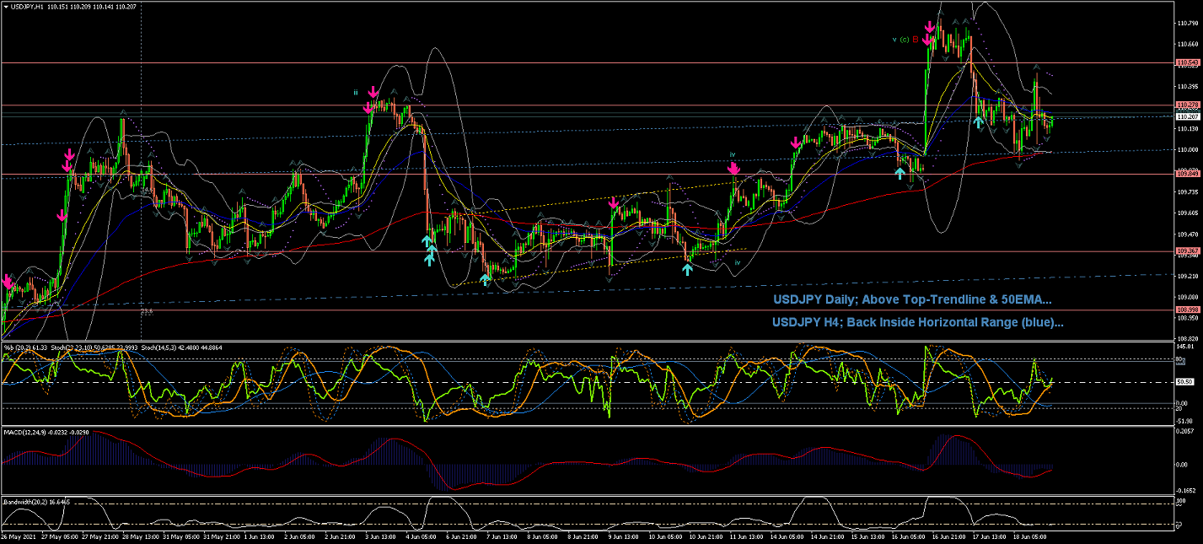Click the '8 Jun 05:00' time axis label
This screenshot has width=1203, height=544.
pos(543,536)
